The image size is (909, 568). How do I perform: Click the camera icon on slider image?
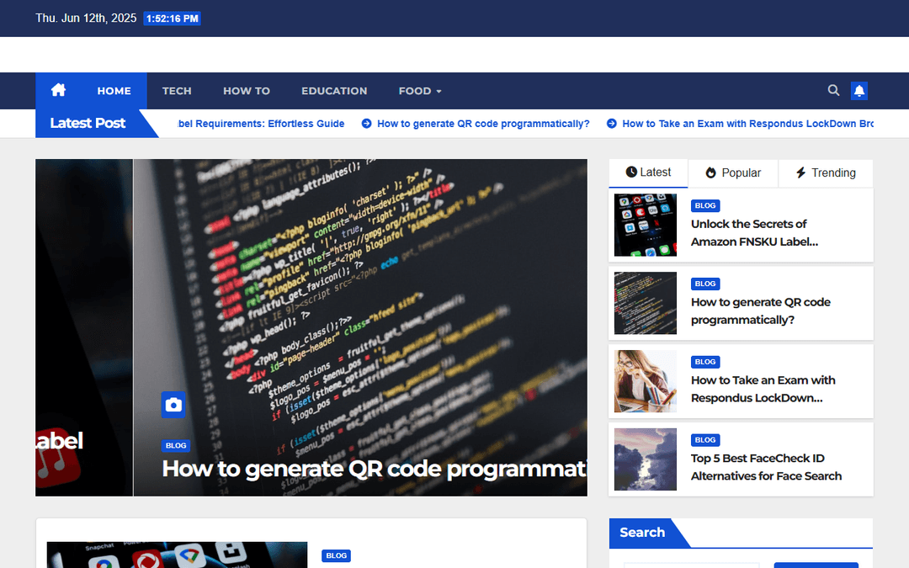[173, 405]
